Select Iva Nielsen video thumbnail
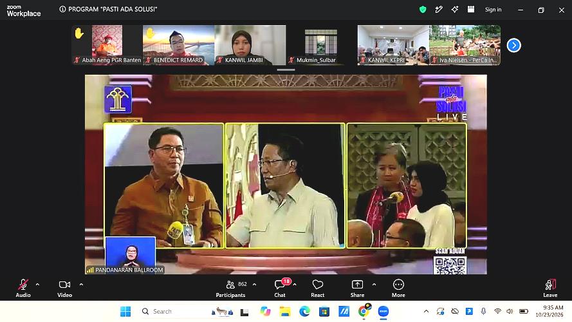Image resolution: width=572 pixels, height=322 pixels. click(465, 45)
